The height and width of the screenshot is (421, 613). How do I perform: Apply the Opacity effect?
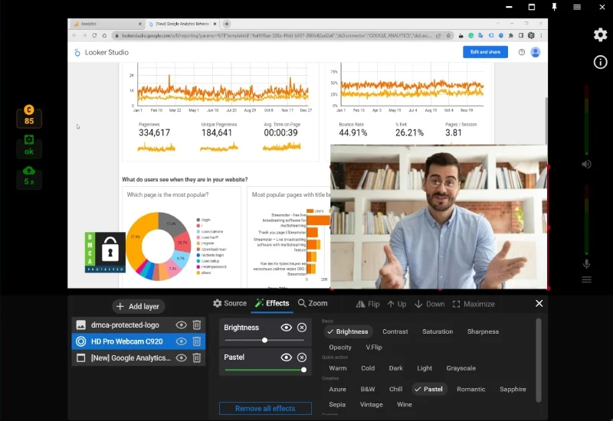point(340,348)
